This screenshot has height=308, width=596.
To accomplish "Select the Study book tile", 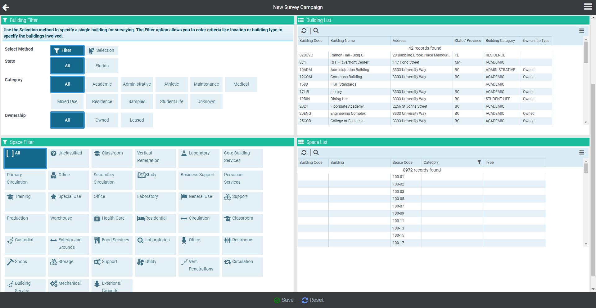I will click(x=156, y=180).
